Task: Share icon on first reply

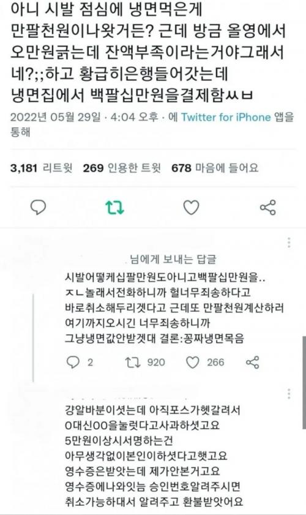Action: click(253, 363)
